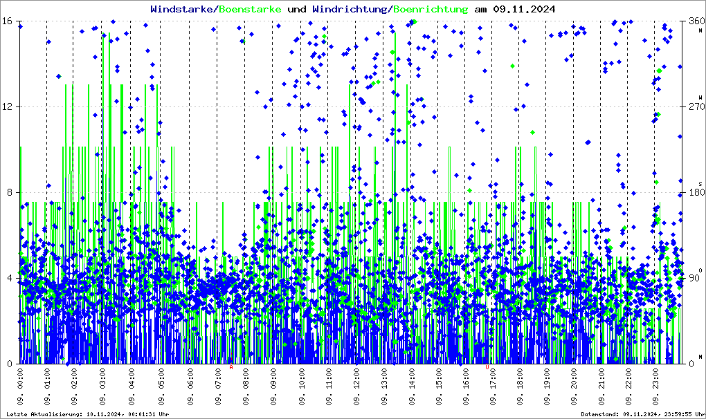Click the '16' wind speed axis label

click(x=7, y=21)
